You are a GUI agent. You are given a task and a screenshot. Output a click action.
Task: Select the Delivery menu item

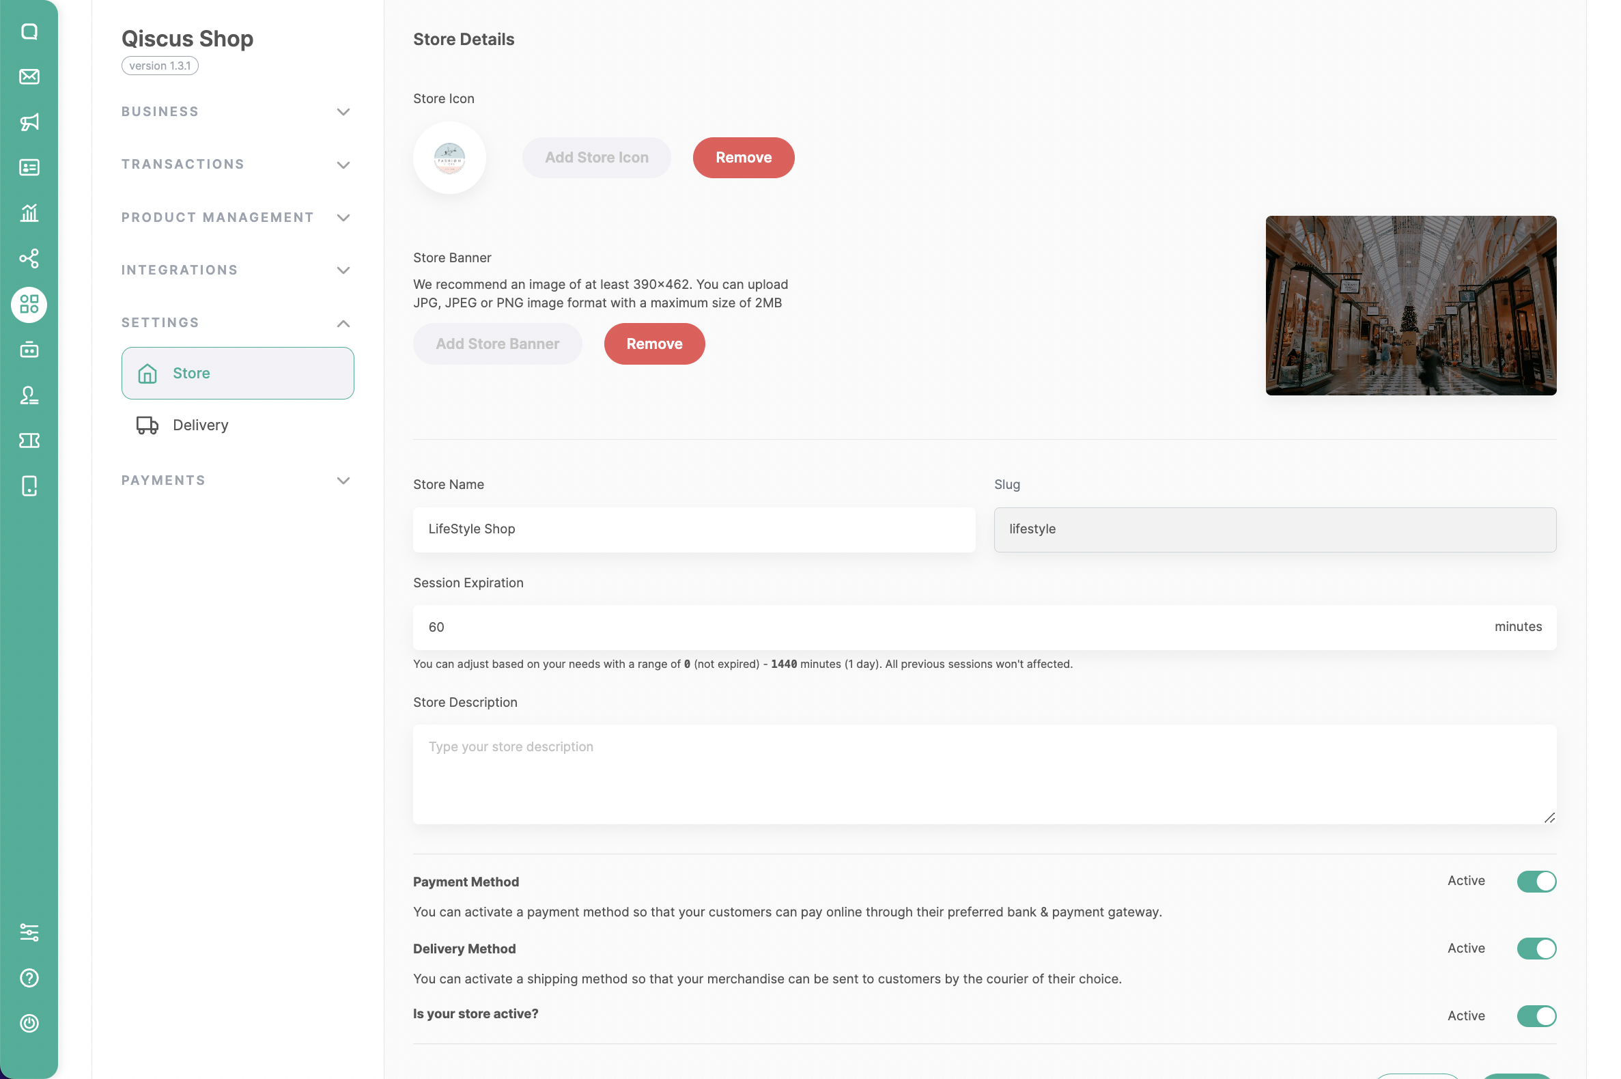pyautogui.click(x=200, y=425)
